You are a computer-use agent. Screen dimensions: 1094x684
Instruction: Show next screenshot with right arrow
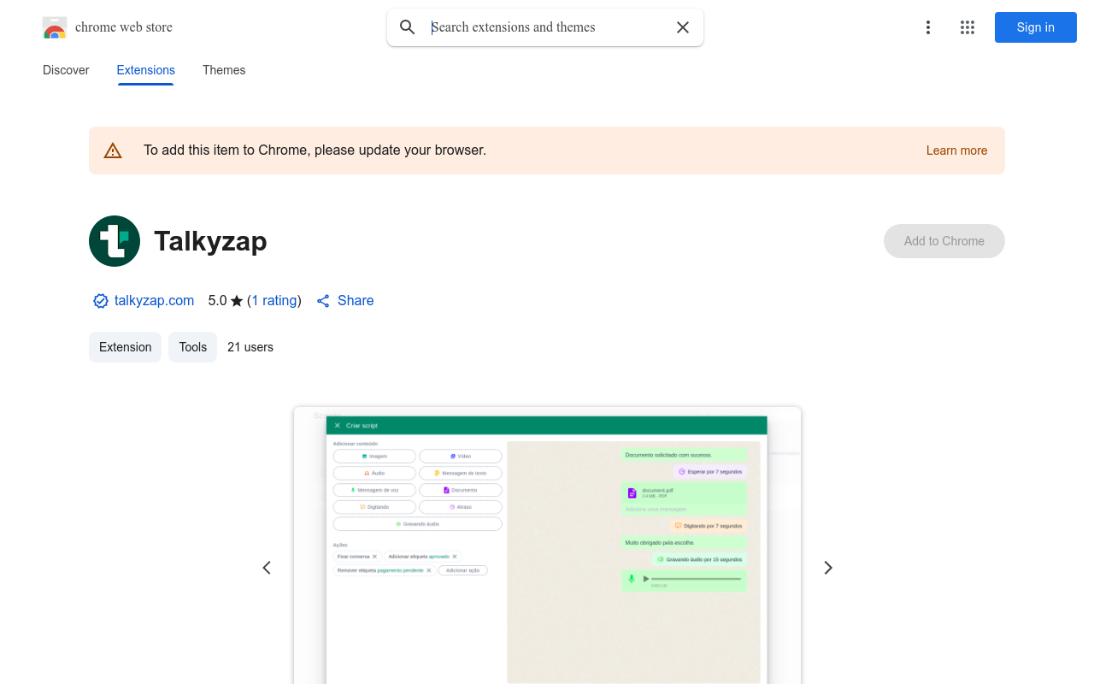click(827, 568)
